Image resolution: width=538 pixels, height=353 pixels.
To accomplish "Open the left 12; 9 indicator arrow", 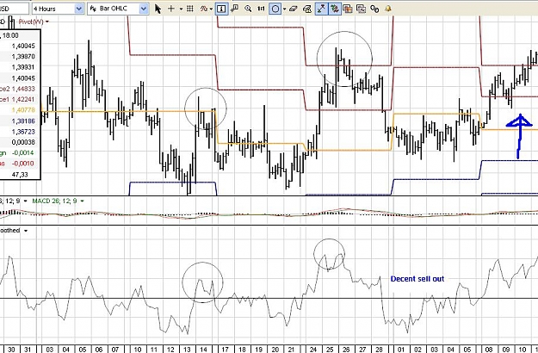I will 25,201.
